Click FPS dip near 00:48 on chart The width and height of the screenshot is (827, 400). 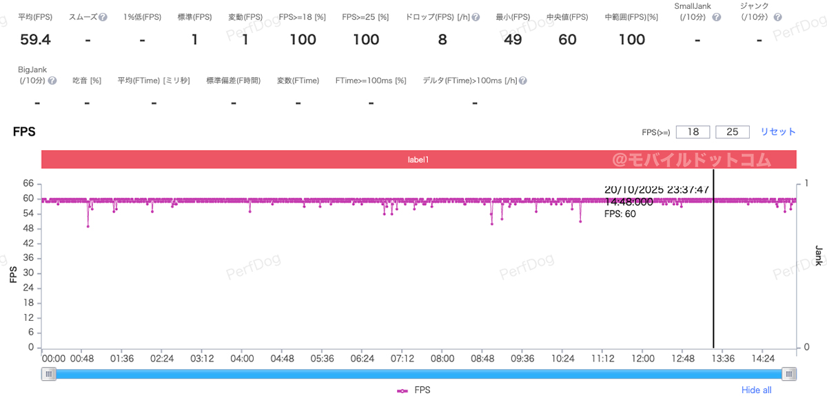pos(88,226)
